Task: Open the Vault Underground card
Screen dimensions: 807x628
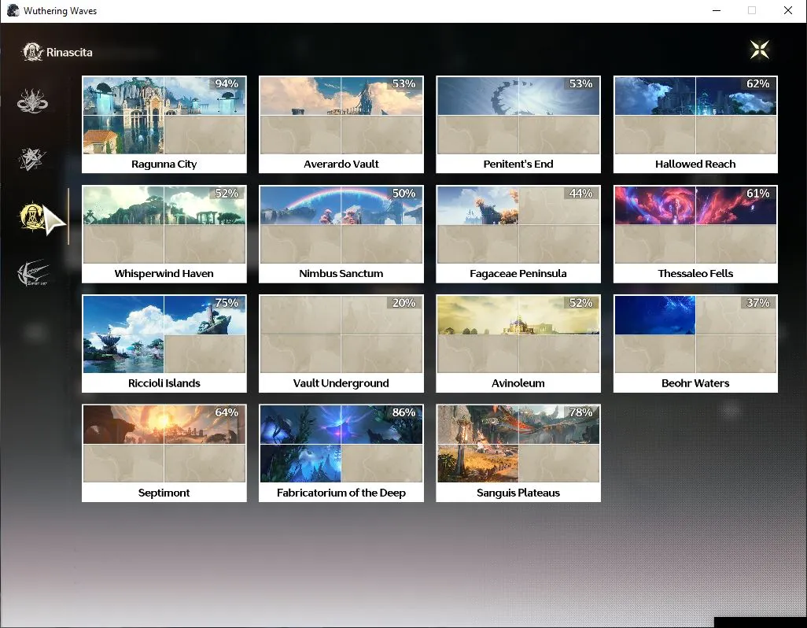Action: 341,343
